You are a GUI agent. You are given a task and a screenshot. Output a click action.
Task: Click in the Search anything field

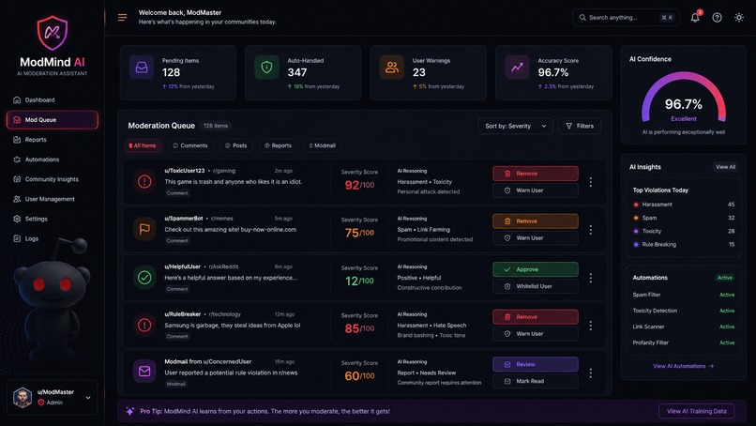[x=626, y=18]
